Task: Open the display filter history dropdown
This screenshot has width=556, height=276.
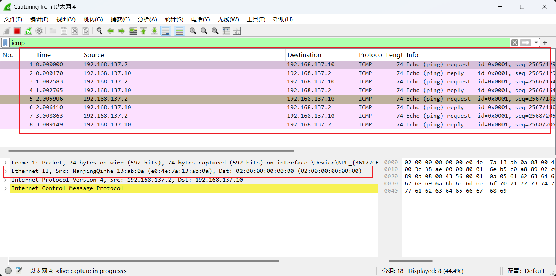Action: 537,43
